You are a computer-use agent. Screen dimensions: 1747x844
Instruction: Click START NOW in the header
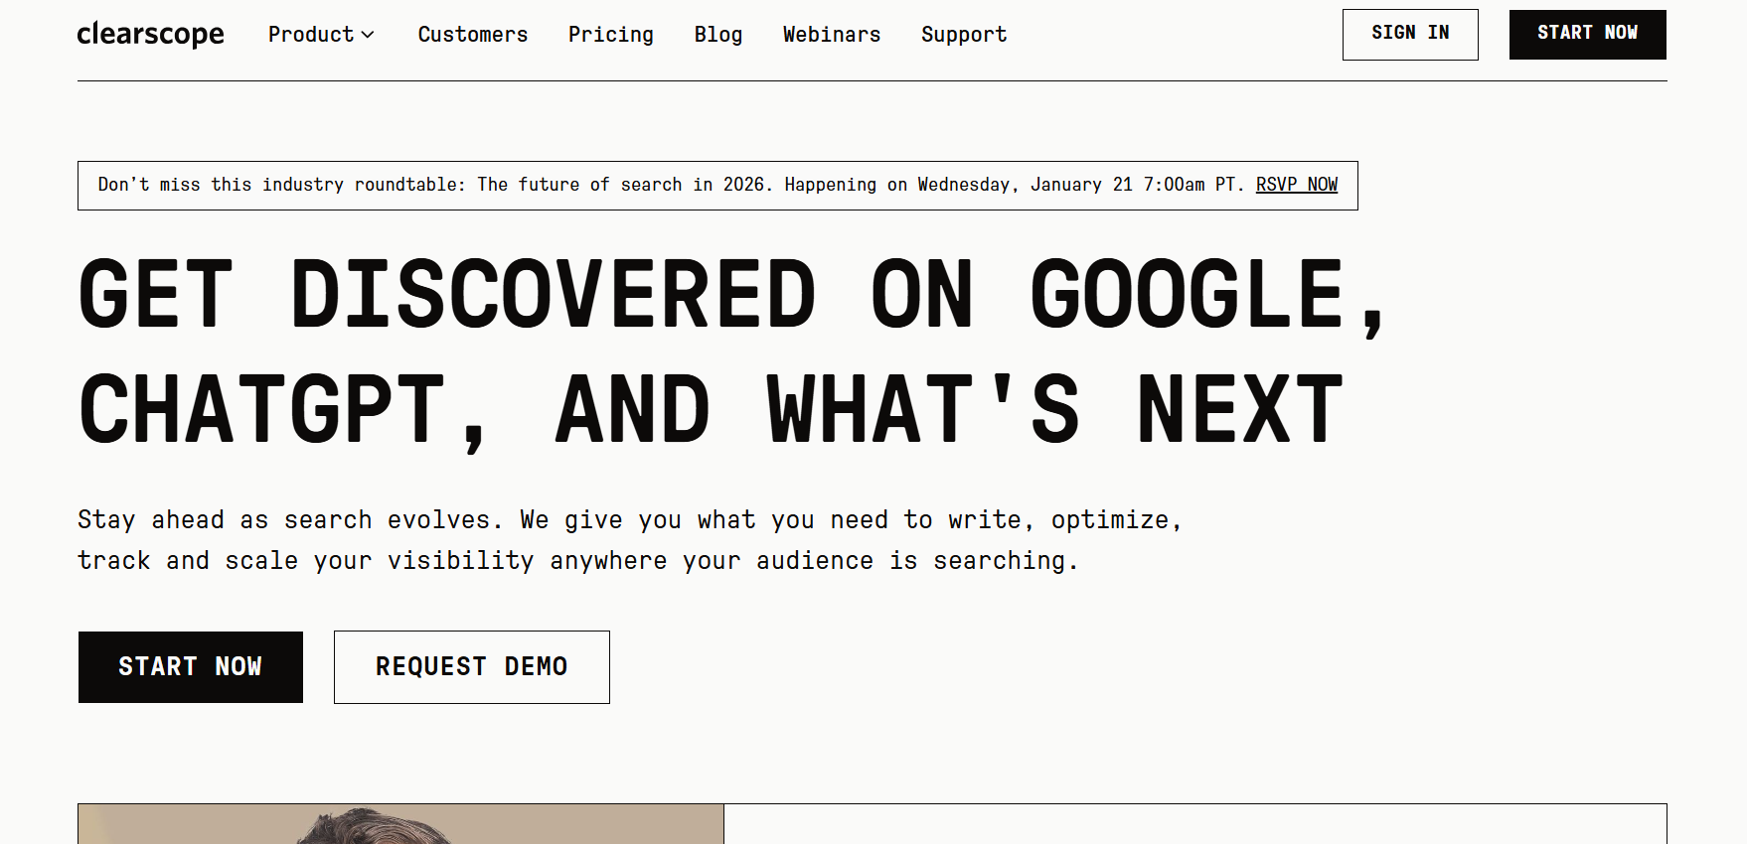click(1586, 34)
